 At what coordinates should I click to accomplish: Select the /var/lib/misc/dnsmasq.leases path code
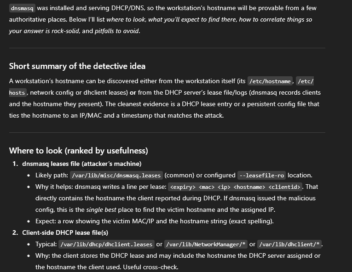(116, 176)
